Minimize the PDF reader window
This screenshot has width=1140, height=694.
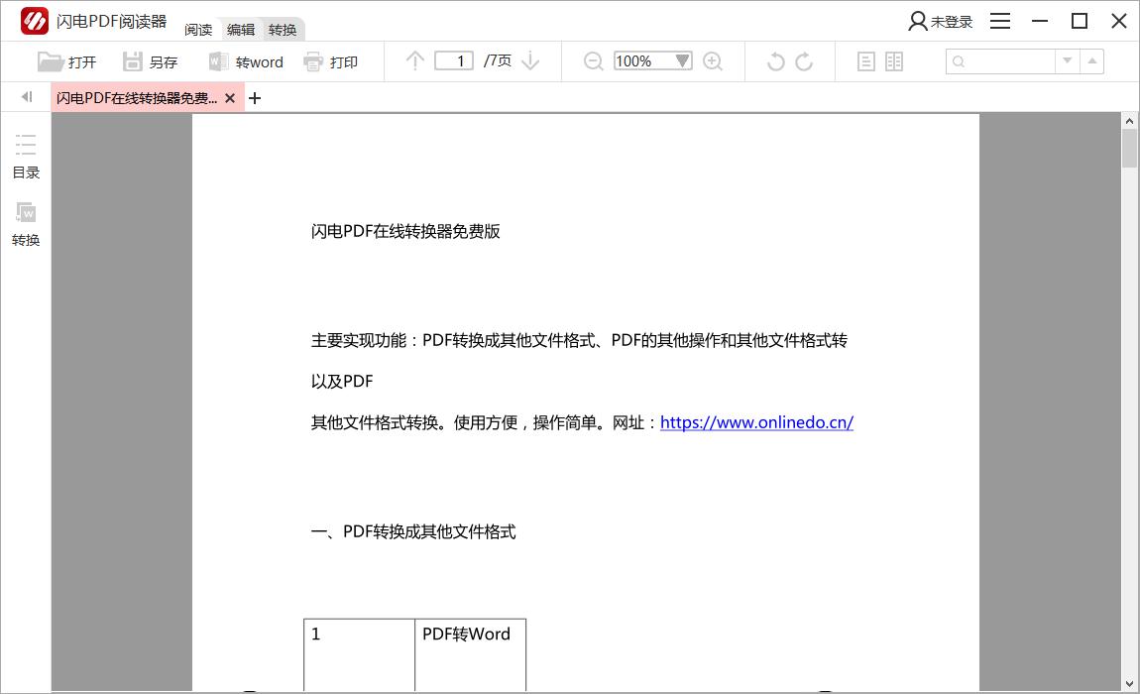[1040, 21]
